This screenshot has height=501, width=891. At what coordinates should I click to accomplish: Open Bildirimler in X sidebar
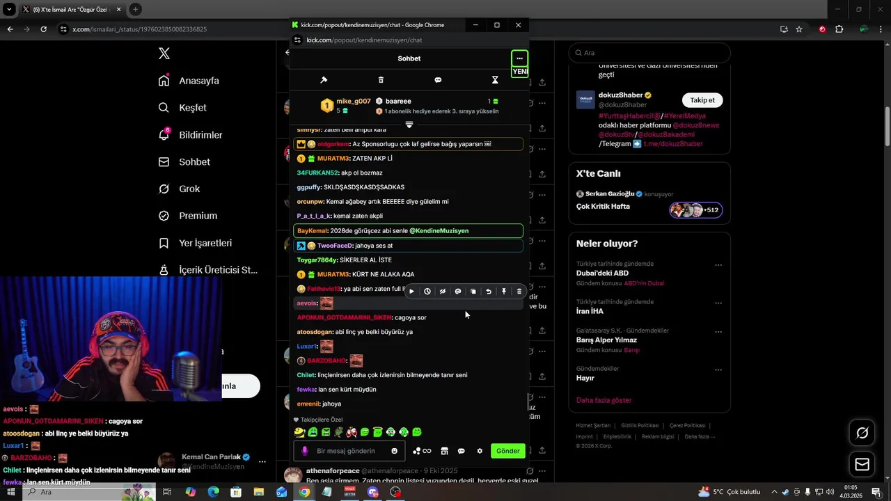click(190, 135)
